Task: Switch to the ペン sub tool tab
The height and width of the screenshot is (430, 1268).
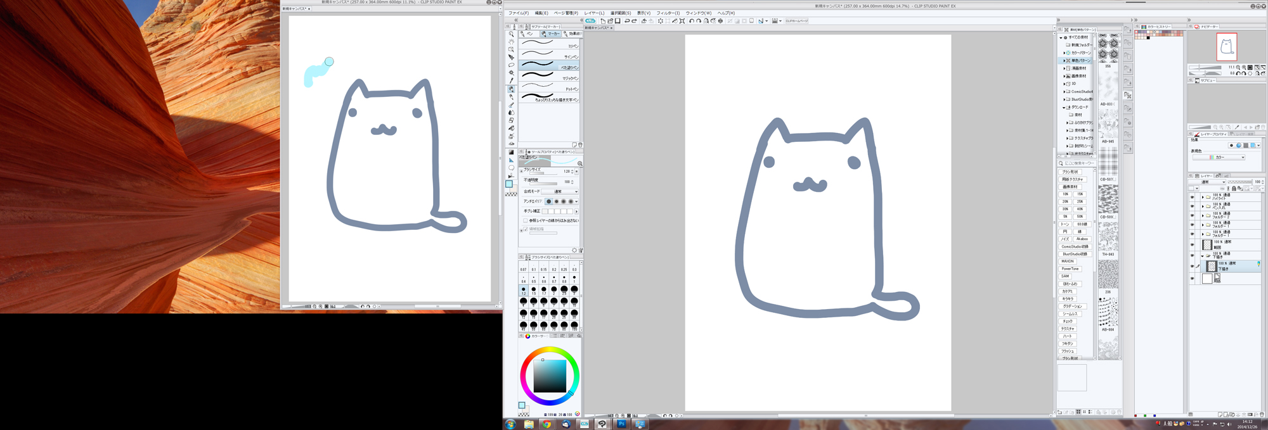Action: click(527, 34)
